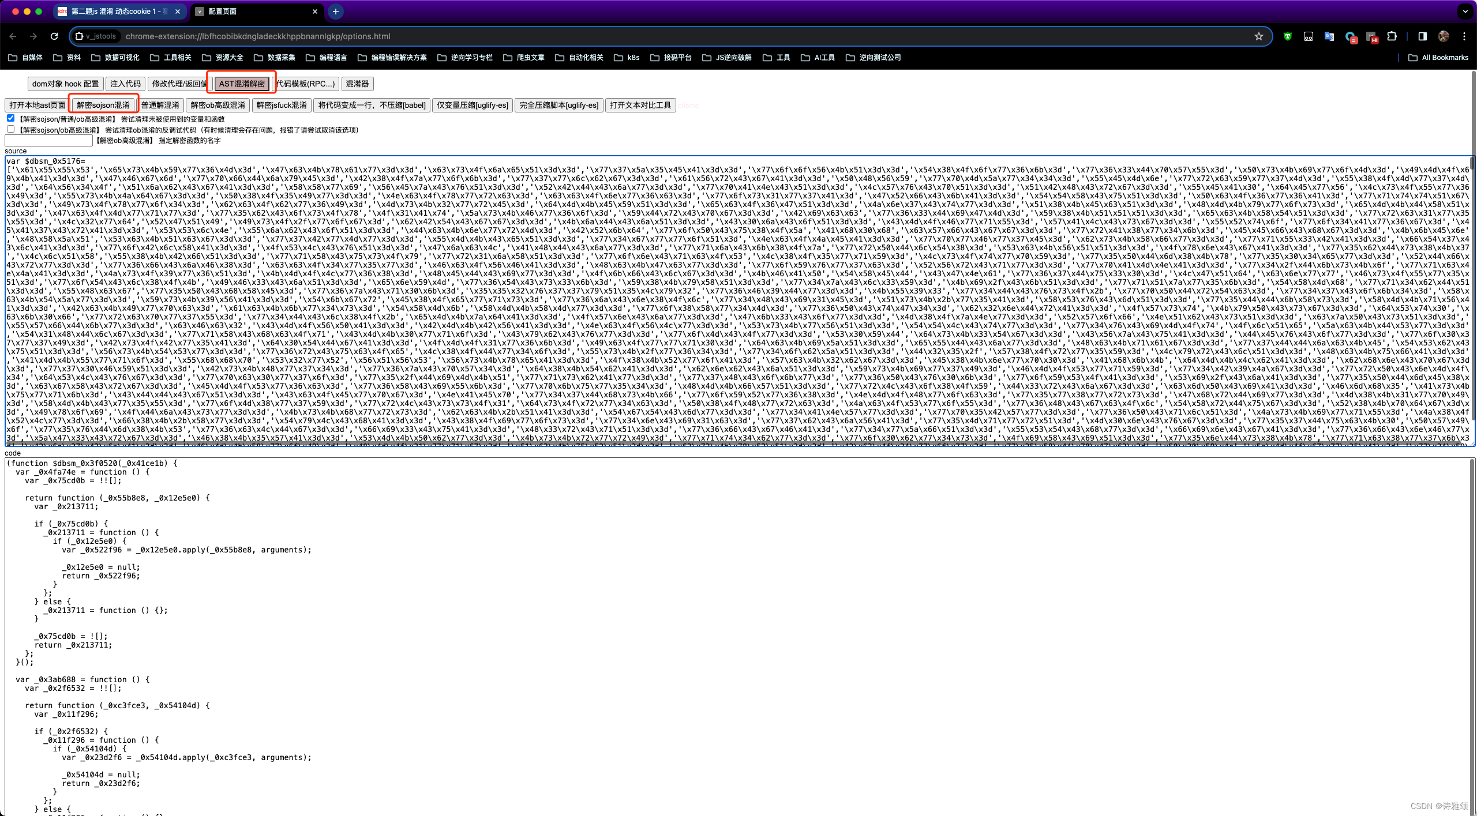Reload the page with refresh icon
Viewport: 1477px width, 816px height.
(54, 36)
